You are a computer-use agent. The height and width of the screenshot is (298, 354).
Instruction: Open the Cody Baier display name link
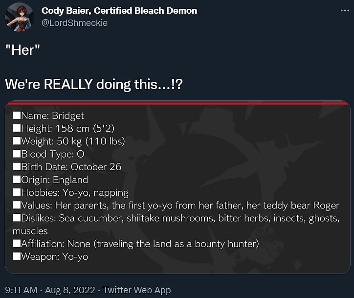click(118, 11)
